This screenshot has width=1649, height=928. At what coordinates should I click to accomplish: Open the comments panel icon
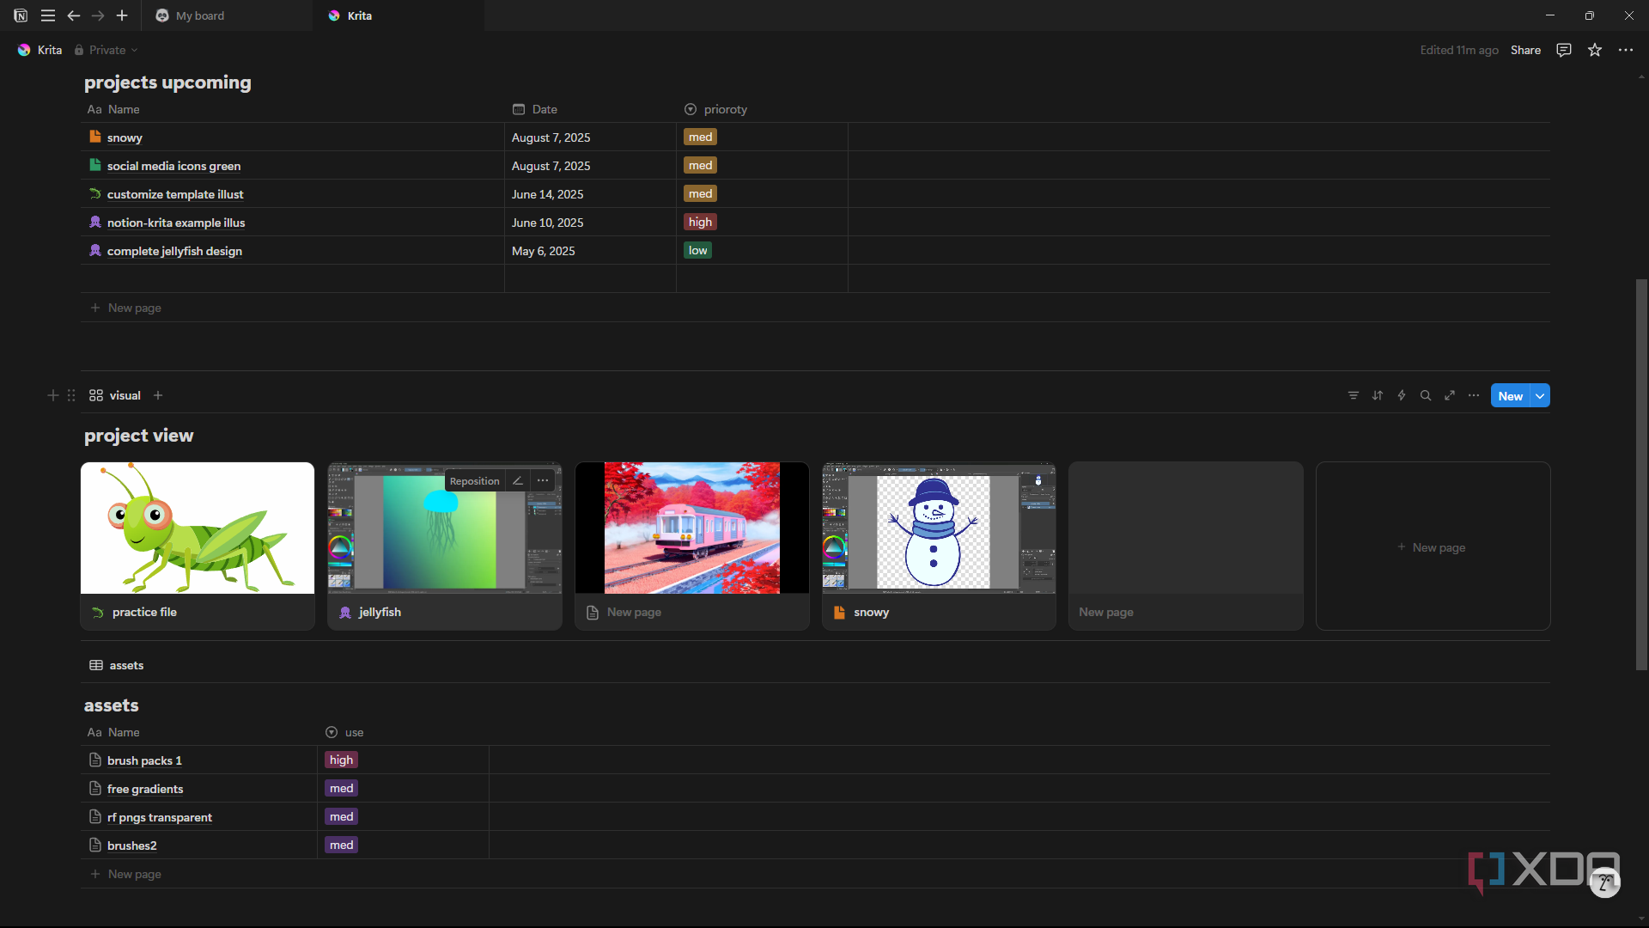pos(1564,50)
